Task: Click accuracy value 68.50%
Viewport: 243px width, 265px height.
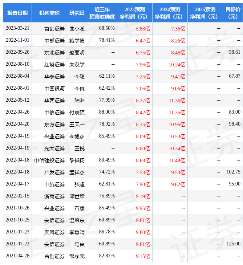Action: [107, 28]
